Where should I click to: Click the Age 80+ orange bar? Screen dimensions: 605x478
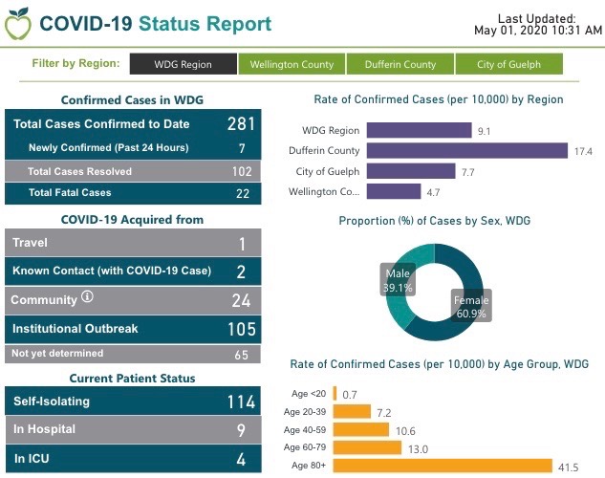443,466
